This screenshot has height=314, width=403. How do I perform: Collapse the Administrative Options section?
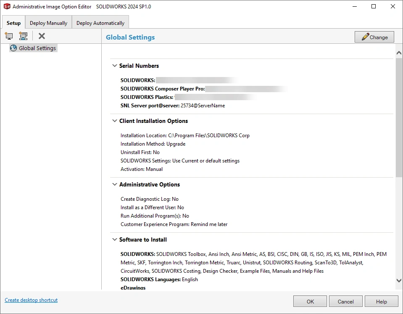tap(114, 184)
